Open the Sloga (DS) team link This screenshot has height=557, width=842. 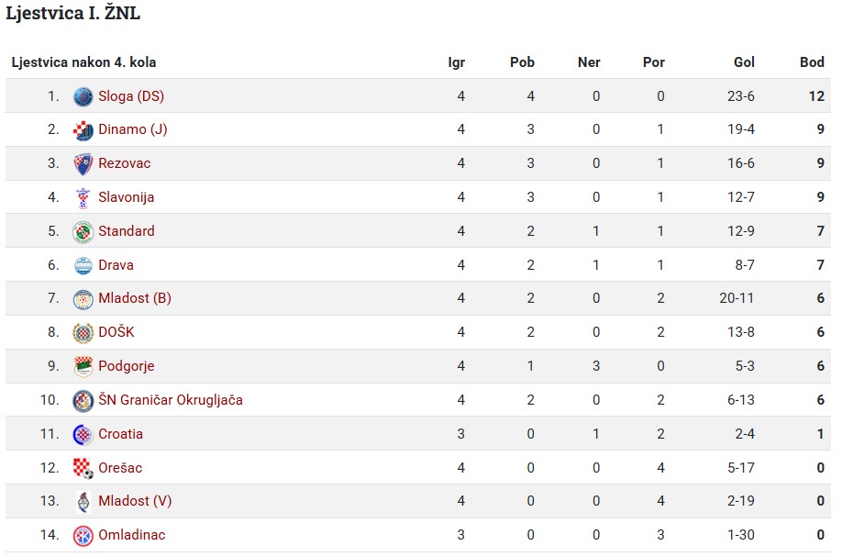click(x=131, y=96)
